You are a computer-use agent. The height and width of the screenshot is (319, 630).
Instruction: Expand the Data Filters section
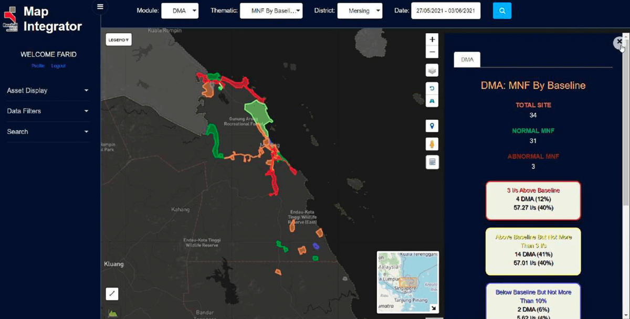coord(47,111)
